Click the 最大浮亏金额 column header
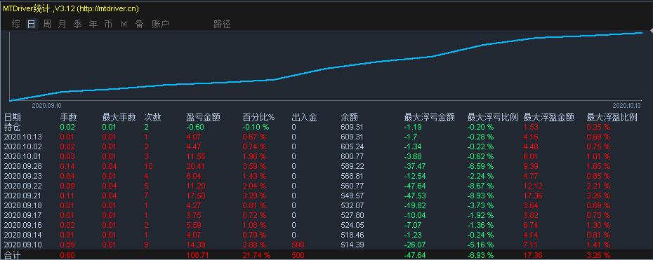This screenshot has height=260, width=653. [429, 118]
